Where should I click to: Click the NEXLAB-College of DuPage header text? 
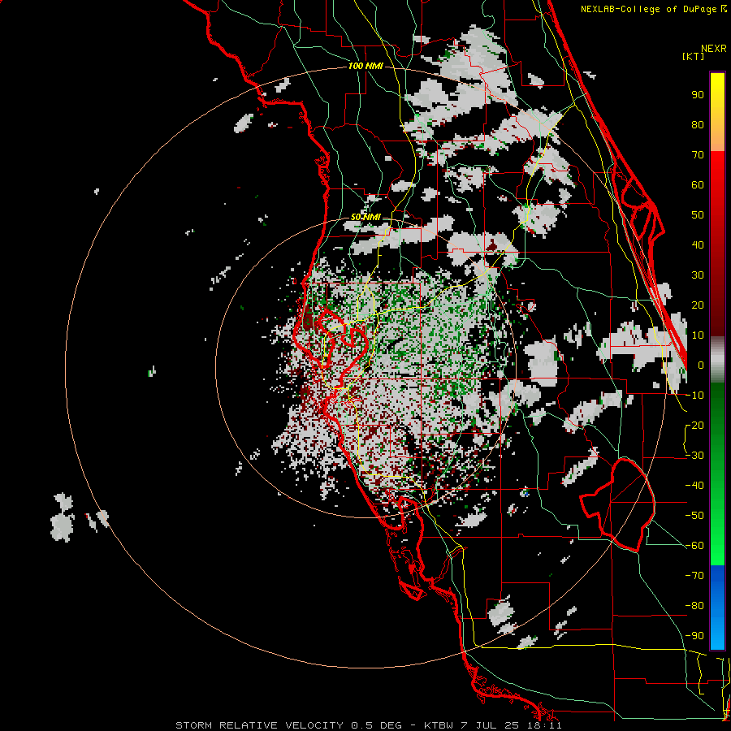pos(653,9)
